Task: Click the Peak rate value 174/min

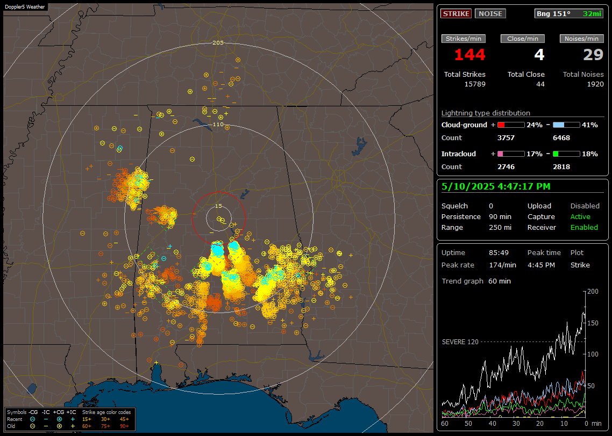Action: 502,265
